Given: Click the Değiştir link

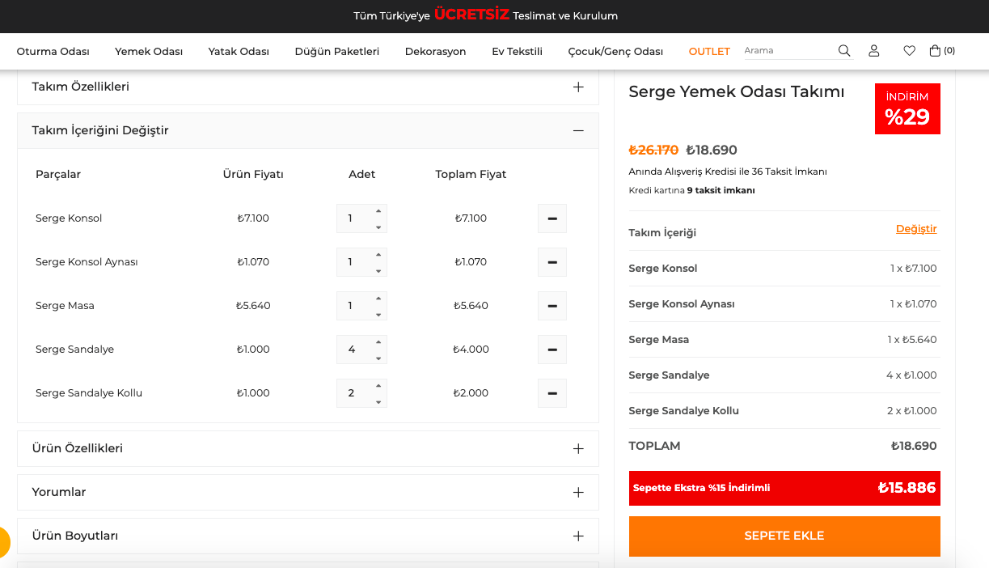Looking at the screenshot, I should pos(916,229).
